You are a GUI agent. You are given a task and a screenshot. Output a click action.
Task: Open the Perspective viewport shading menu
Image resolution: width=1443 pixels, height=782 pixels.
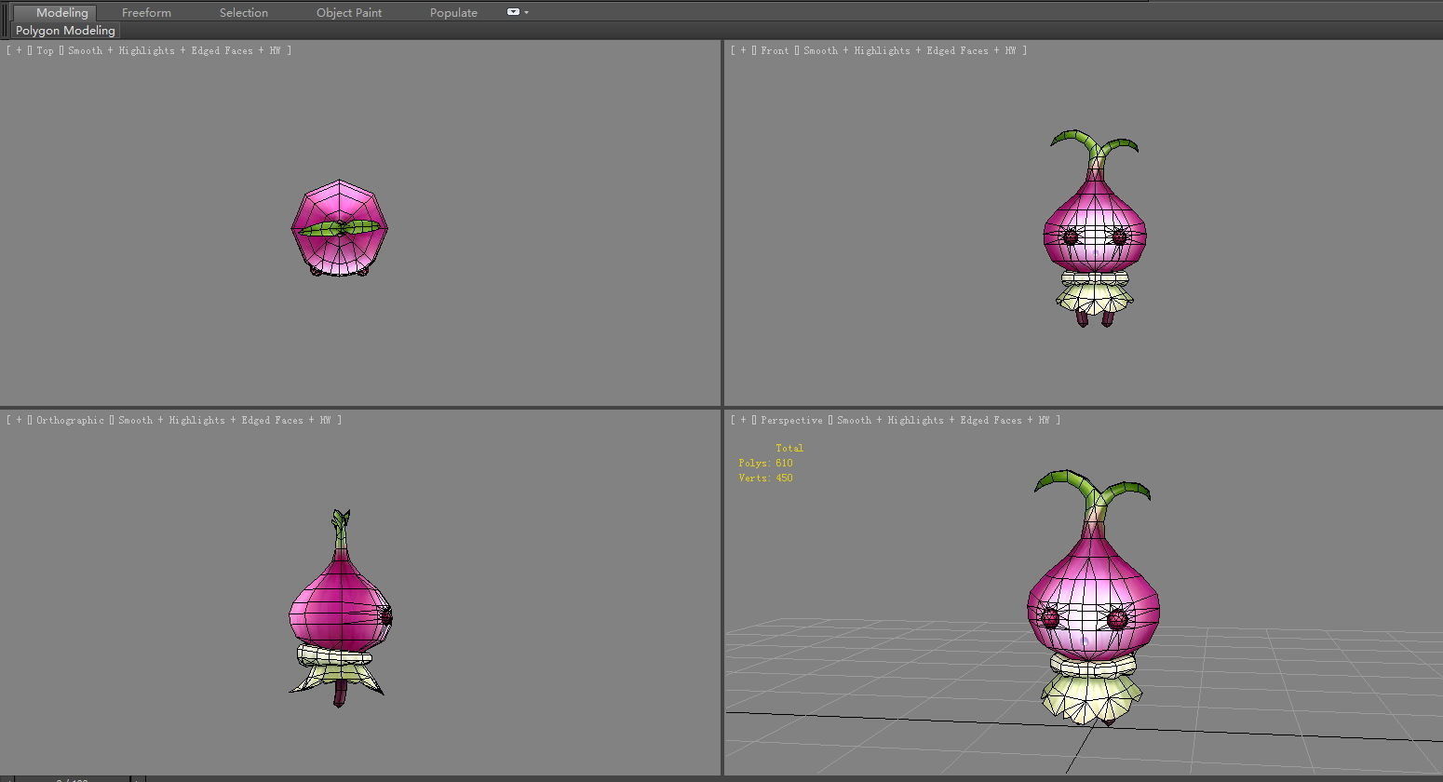coord(943,420)
